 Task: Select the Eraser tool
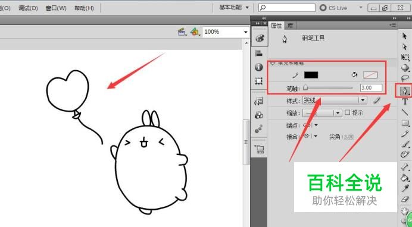(405, 199)
